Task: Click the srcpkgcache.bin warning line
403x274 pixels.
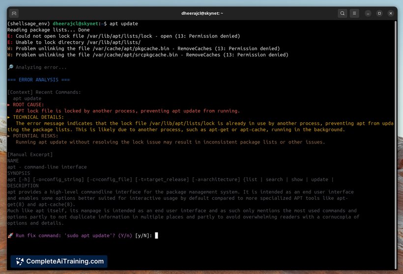Action: click(148, 55)
